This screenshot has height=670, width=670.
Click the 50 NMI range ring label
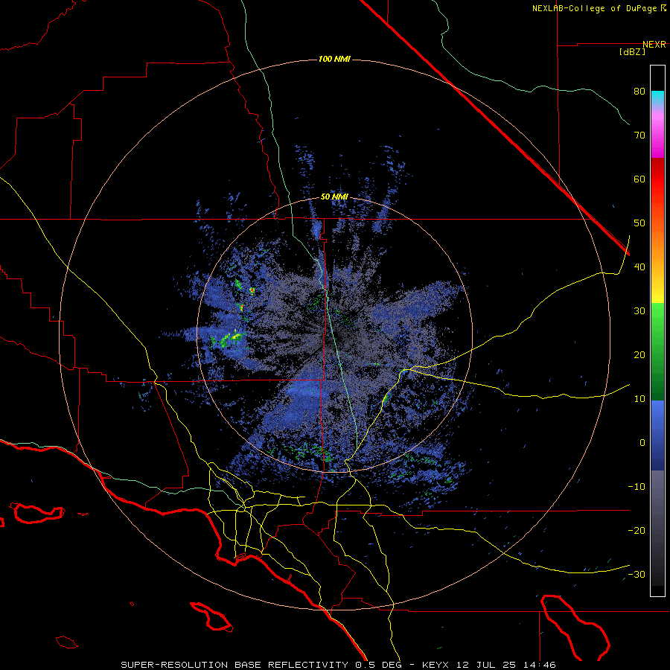(334, 197)
